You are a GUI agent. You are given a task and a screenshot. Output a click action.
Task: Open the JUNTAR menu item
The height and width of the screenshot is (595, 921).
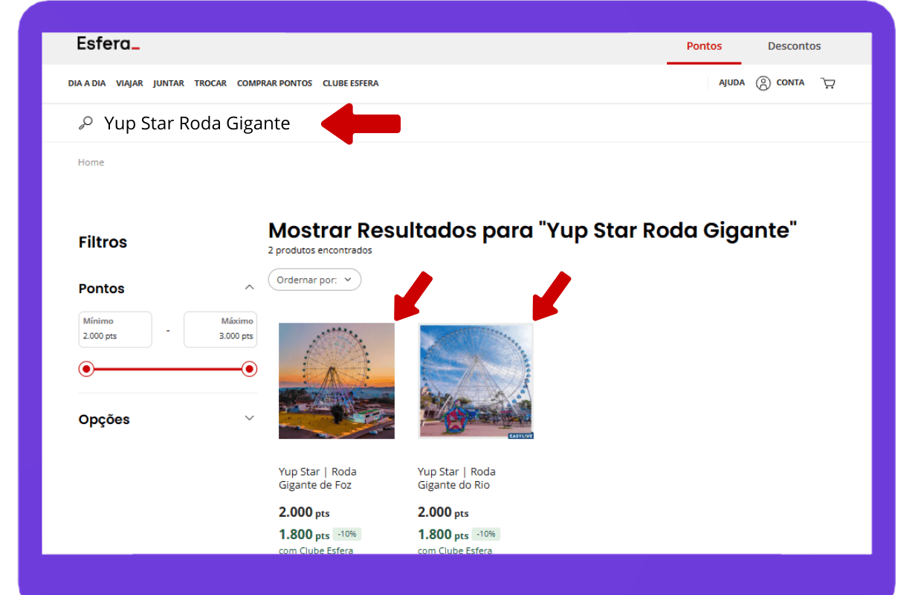[x=169, y=83]
